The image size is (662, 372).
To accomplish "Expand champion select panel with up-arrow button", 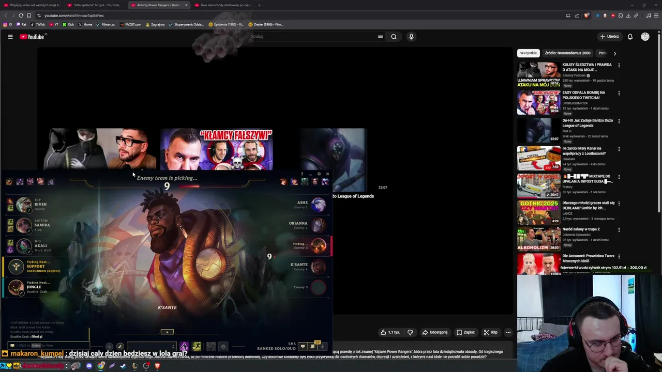I will 167,332.
